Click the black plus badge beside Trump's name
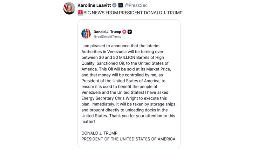The height and width of the screenshot is (149, 265). 130,32
